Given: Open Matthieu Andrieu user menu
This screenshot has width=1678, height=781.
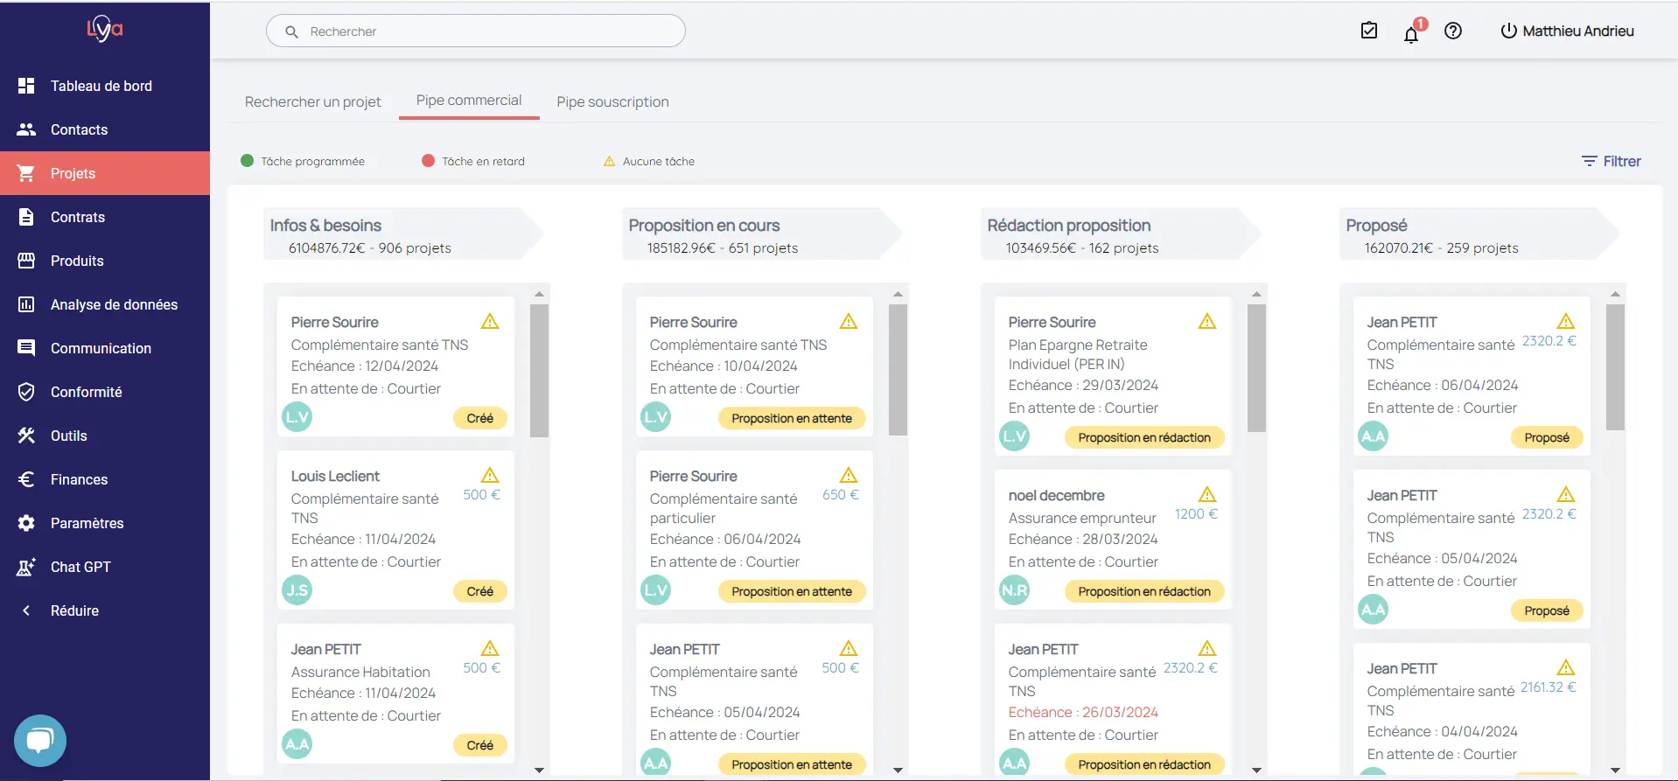Looking at the screenshot, I should (x=1578, y=31).
